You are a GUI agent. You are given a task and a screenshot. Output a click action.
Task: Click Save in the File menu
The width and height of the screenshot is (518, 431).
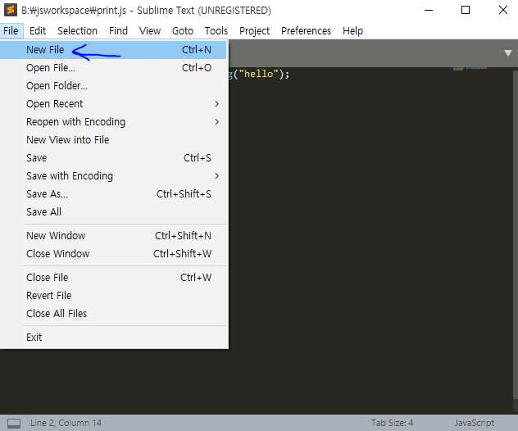click(x=113, y=158)
